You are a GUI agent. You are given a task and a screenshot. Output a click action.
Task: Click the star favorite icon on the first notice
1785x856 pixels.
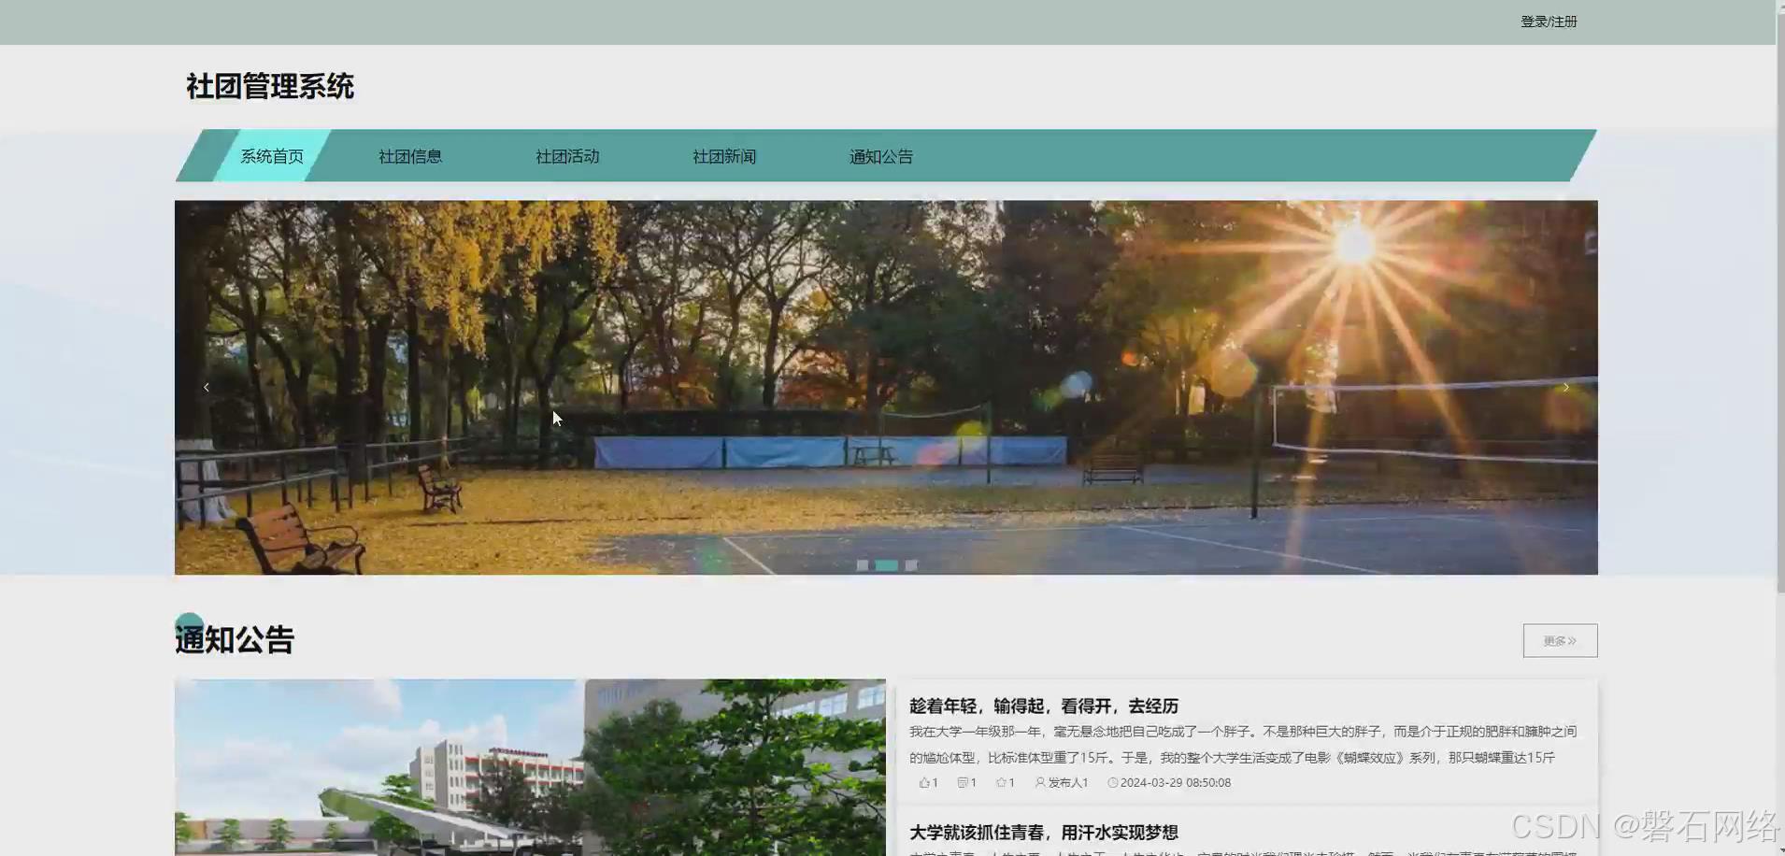click(x=1003, y=782)
